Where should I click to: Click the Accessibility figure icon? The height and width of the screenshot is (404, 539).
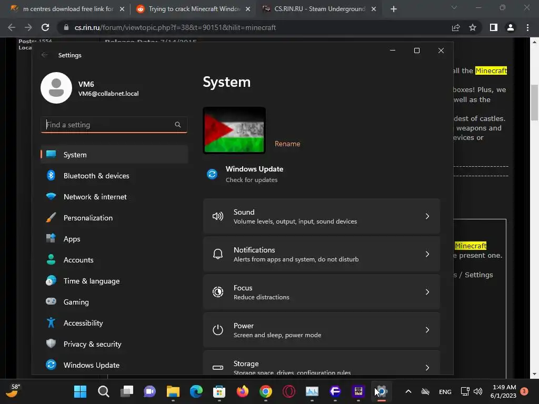tap(51, 322)
